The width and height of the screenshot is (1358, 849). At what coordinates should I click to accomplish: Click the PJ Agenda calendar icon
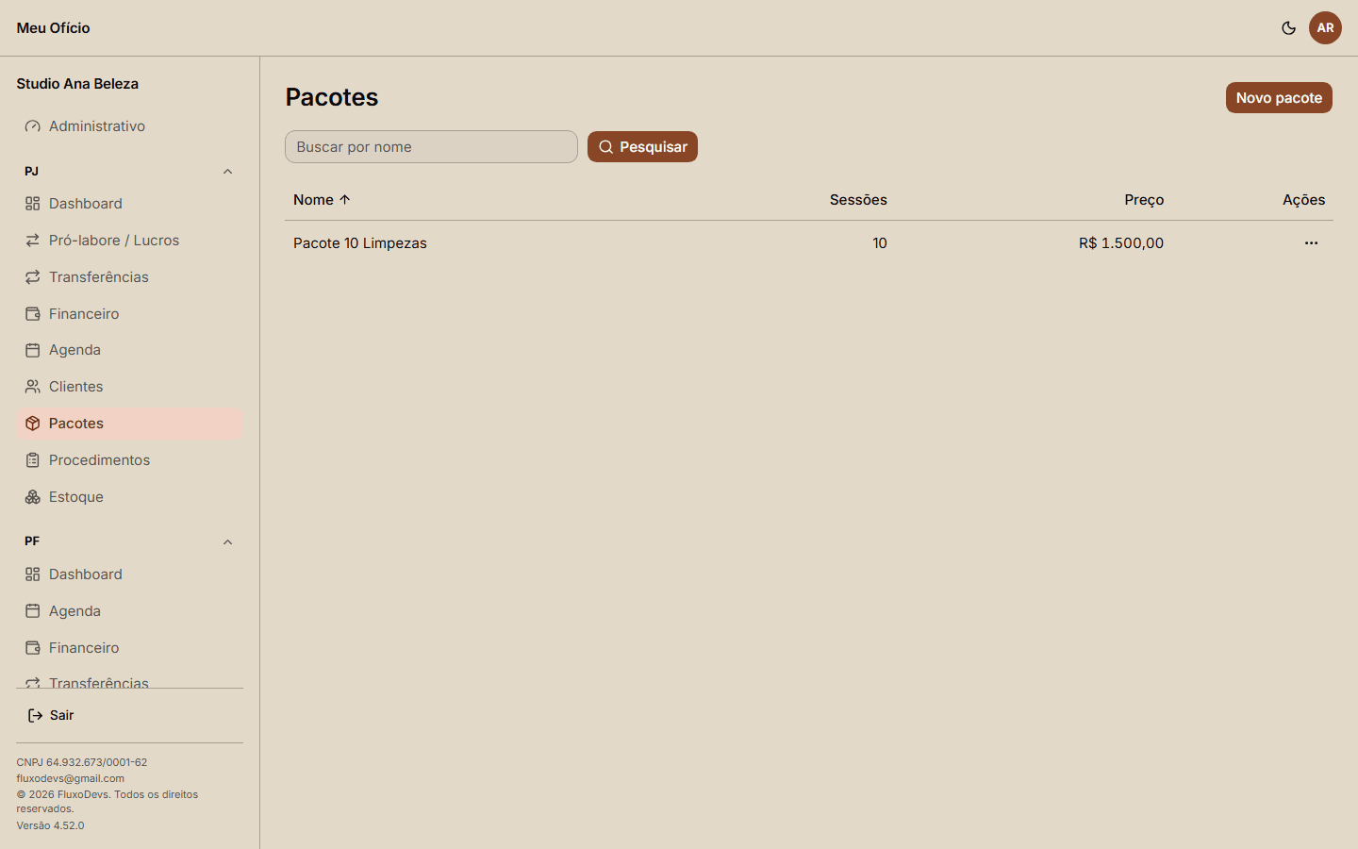(33, 350)
